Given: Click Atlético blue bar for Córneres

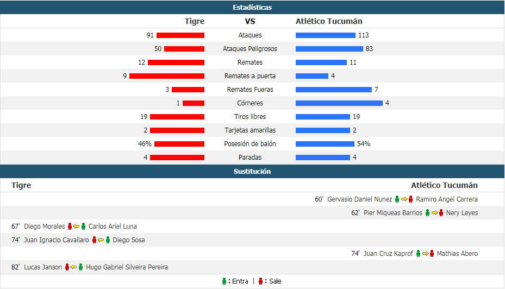Looking at the screenshot, I should pyautogui.click(x=339, y=103).
